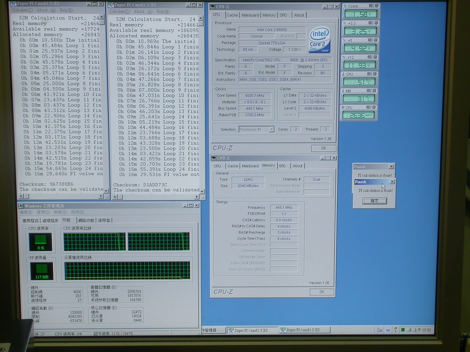Click the thermometer icon beside MB label
This screenshot has width=470, height=352.
tap(343, 91)
